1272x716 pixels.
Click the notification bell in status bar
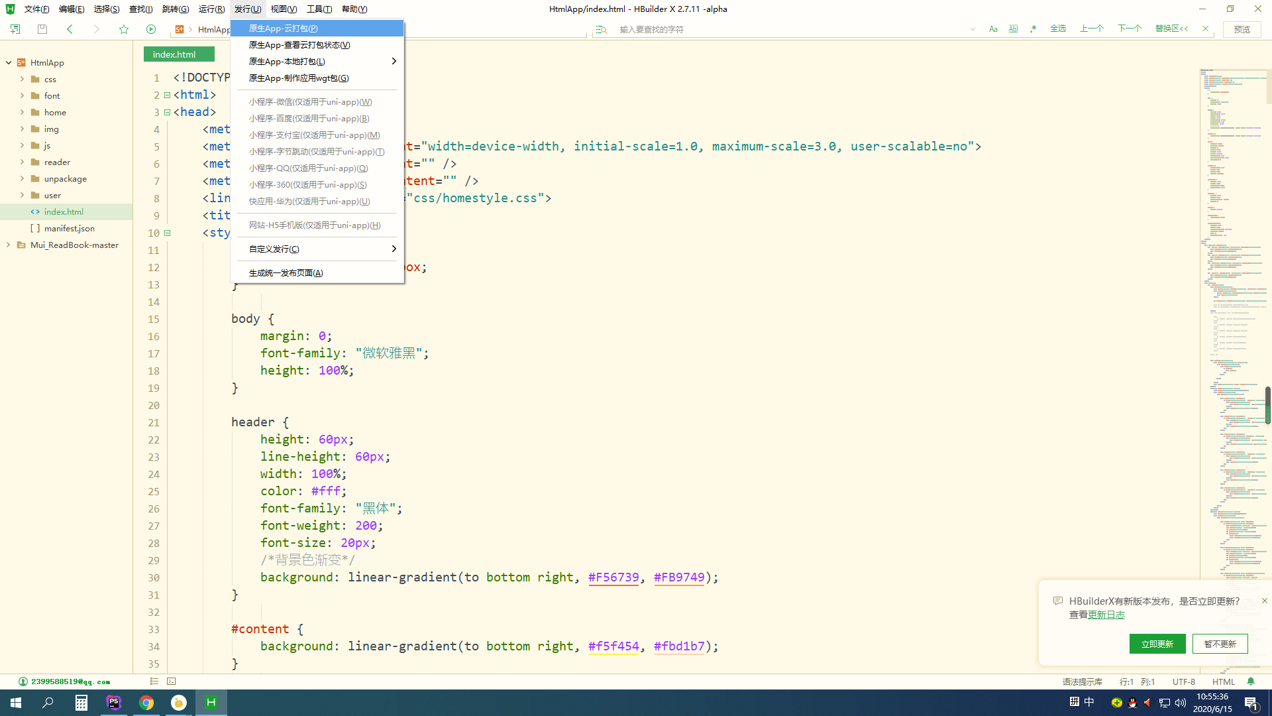click(1251, 682)
